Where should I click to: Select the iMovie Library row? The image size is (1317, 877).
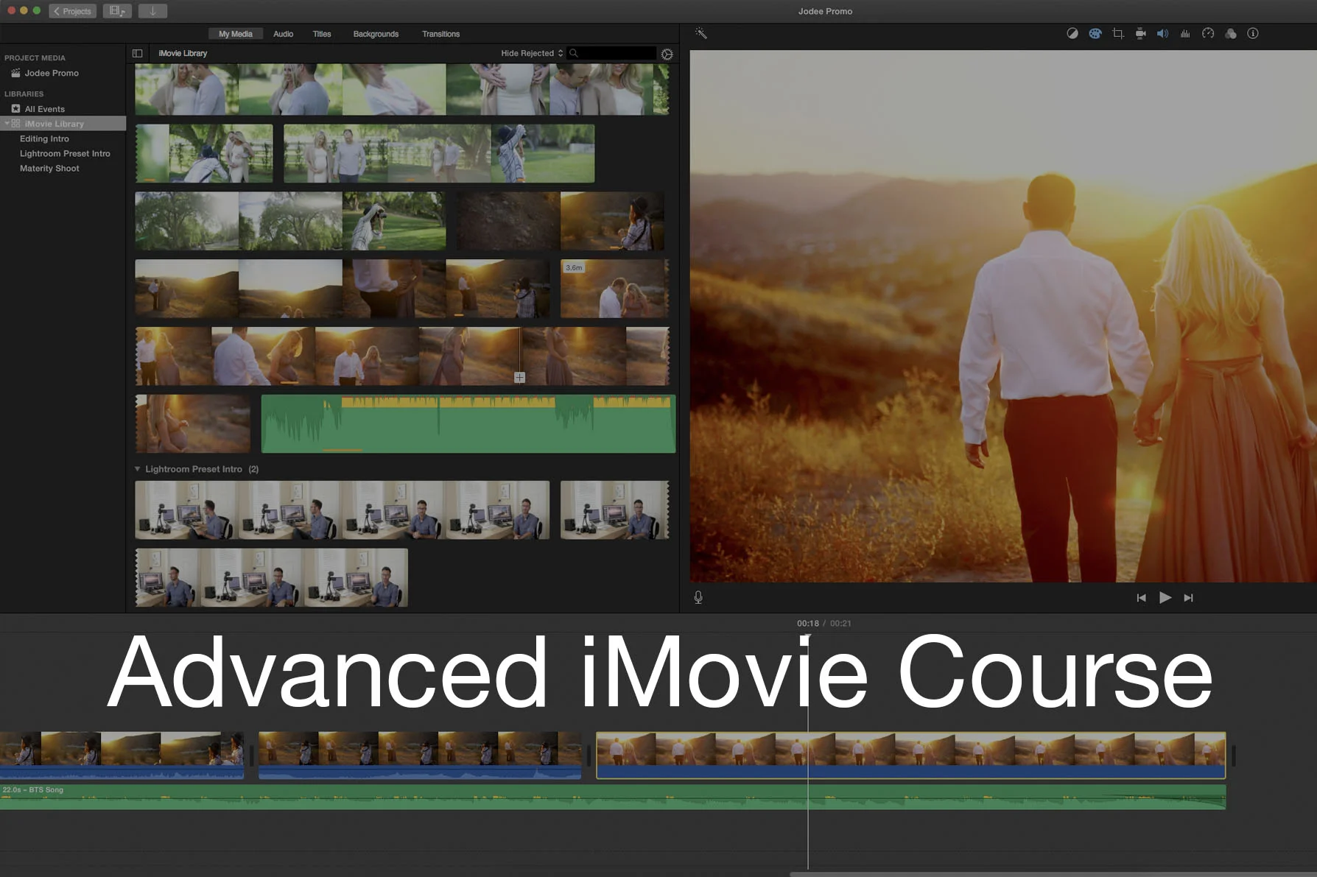click(x=63, y=124)
